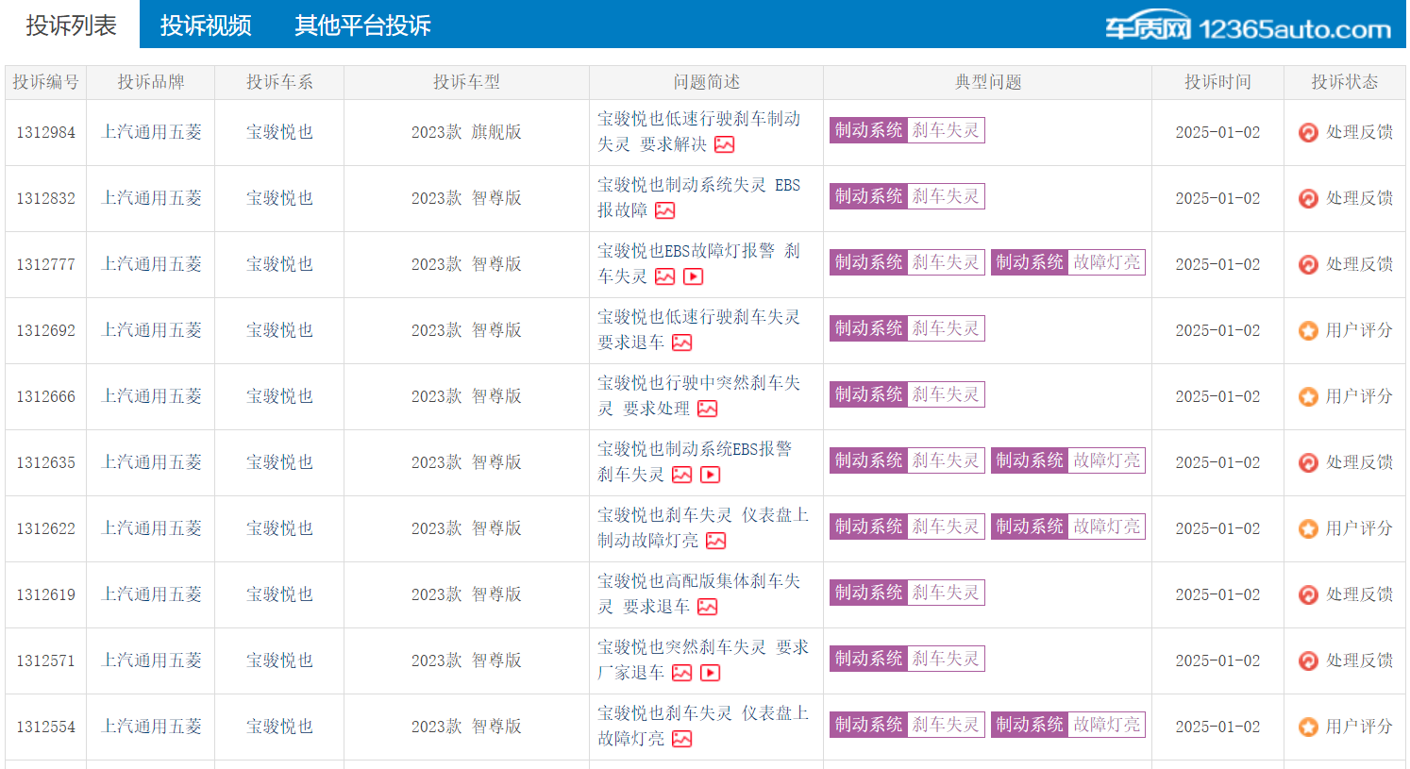Click 2023款 旗舰版 model cell

coord(466,132)
